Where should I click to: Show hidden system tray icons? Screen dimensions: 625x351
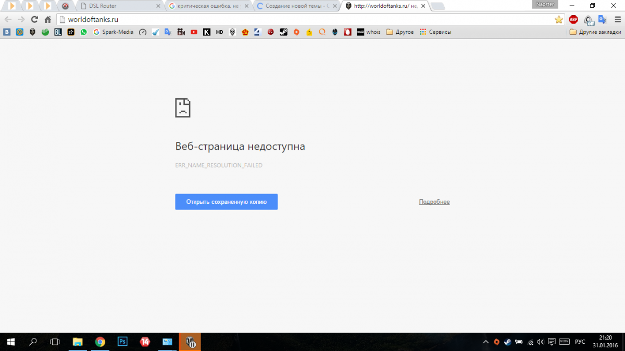(x=486, y=342)
